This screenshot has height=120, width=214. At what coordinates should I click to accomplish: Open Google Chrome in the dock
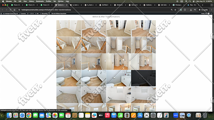(x=29, y=115)
